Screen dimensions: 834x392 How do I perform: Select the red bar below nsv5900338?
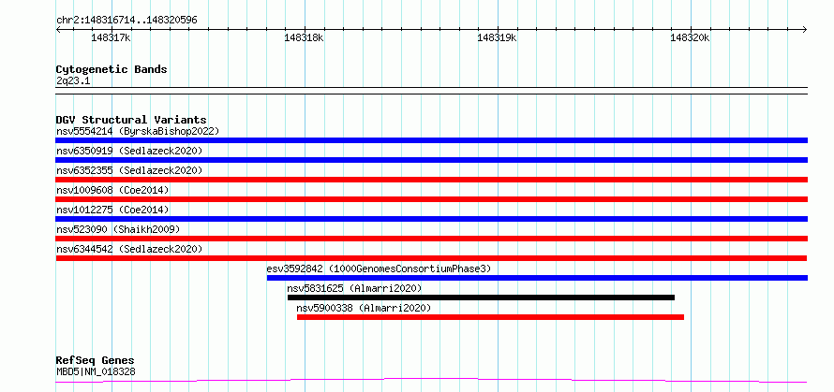point(490,317)
